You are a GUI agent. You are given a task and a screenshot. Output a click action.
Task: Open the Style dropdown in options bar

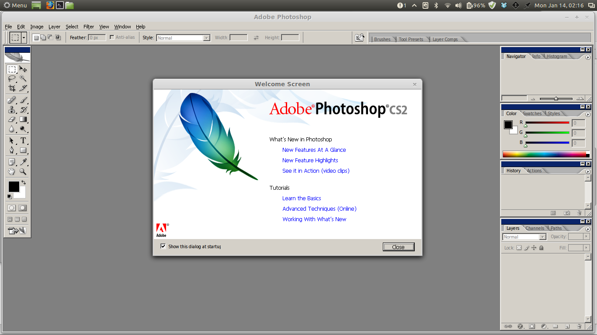pyautogui.click(x=206, y=38)
